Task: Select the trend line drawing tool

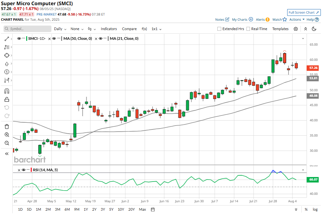Action: pos(7,39)
